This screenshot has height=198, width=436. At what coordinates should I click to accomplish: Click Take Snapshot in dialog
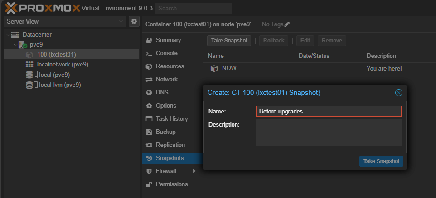[381, 161]
